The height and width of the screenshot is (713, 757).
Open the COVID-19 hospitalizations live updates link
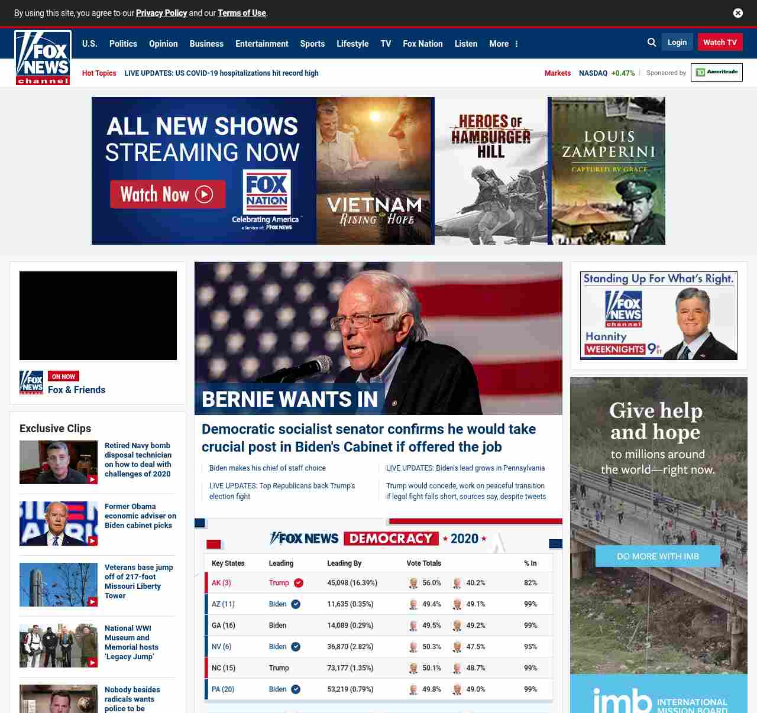pyautogui.click(x=221, y=73)
